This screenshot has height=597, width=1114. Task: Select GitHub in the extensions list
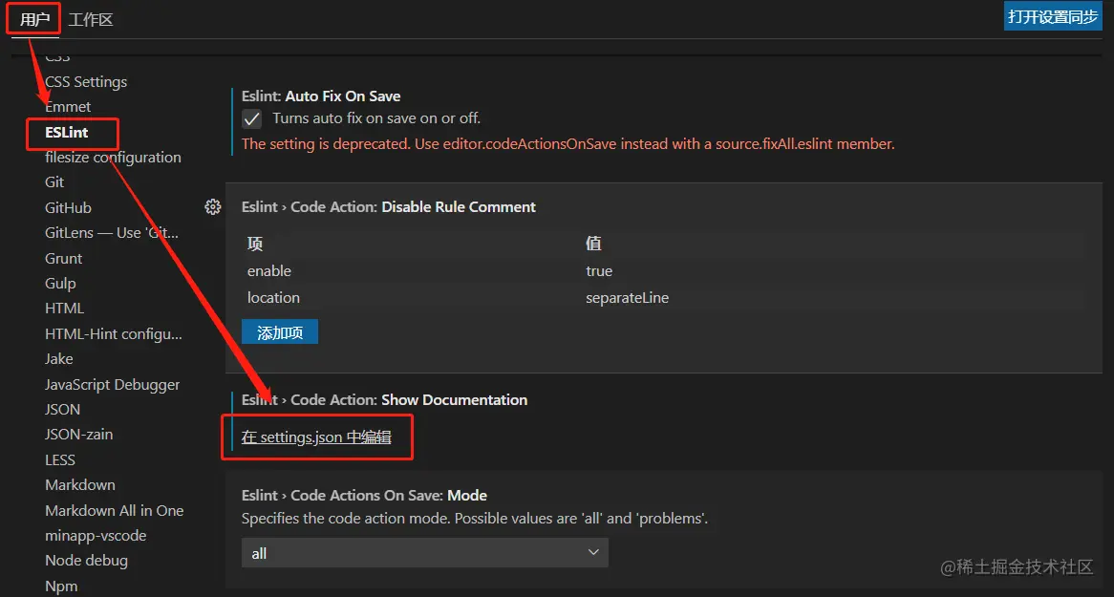68,207
